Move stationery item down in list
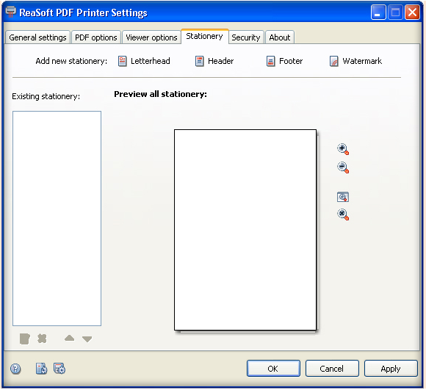Image resolution: width=426 pixels, height=390 pixels. click(x=87, y=339)
